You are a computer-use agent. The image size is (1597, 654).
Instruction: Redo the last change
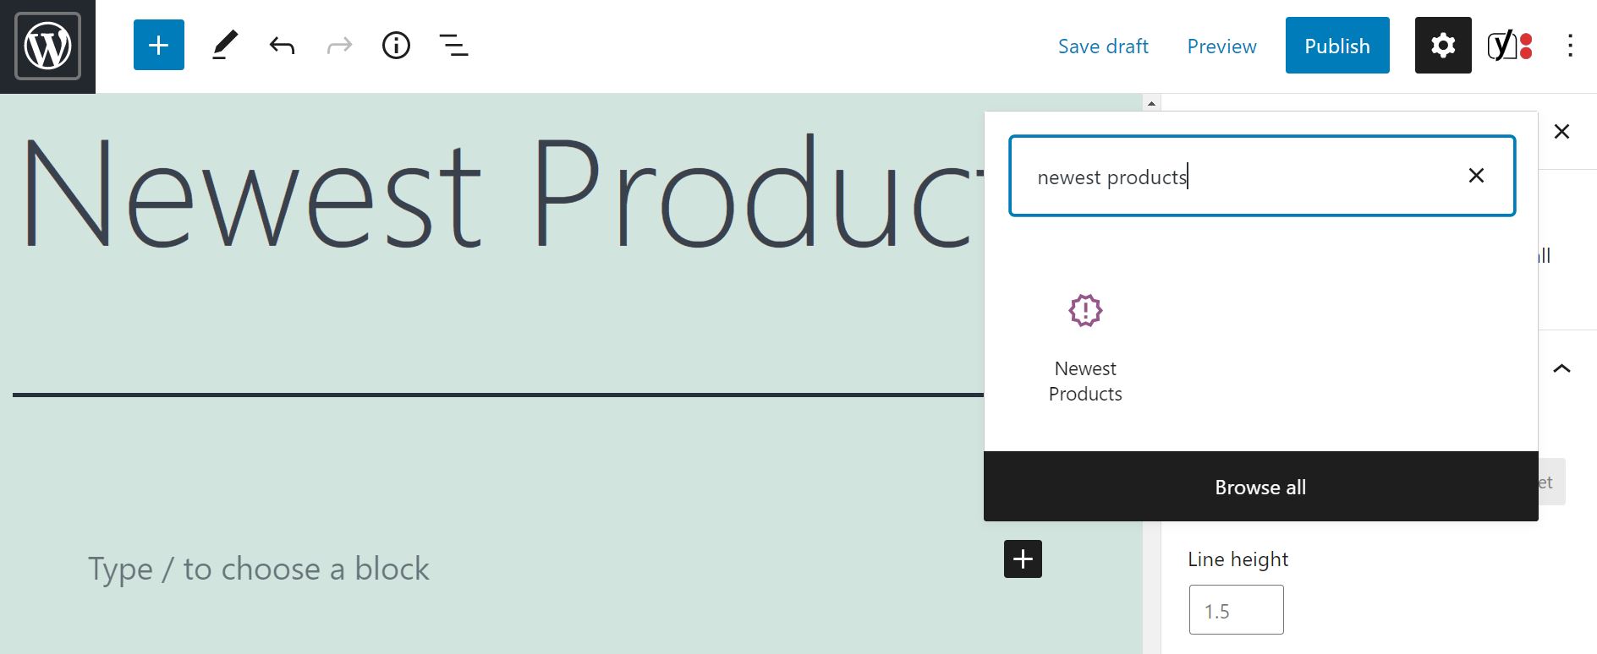point(338,45)
